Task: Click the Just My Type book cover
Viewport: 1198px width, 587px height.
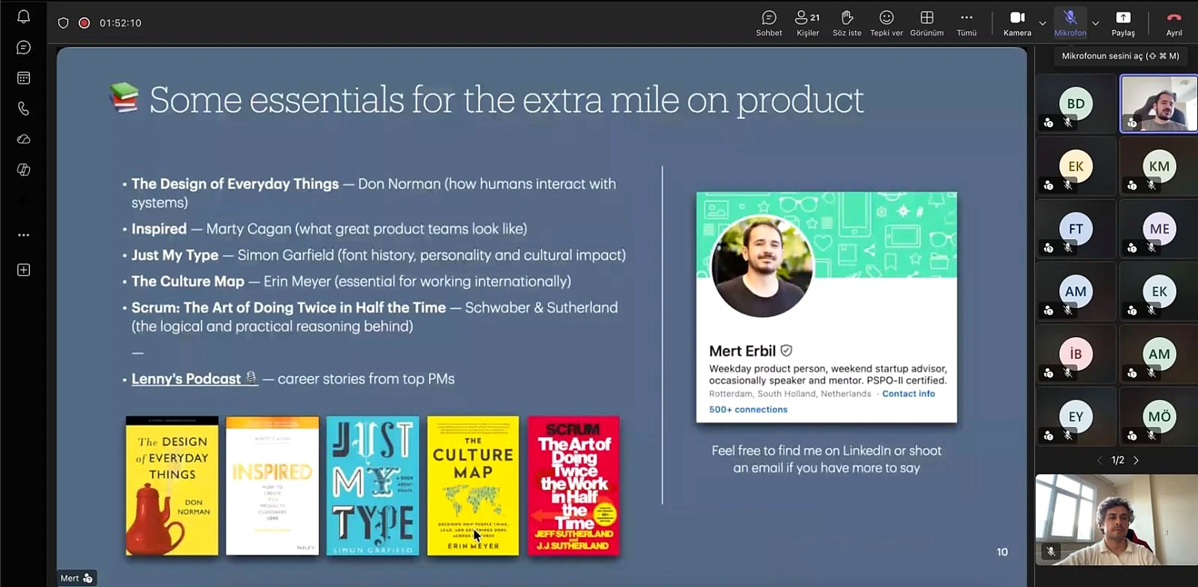Action: (x=372, y=486)
